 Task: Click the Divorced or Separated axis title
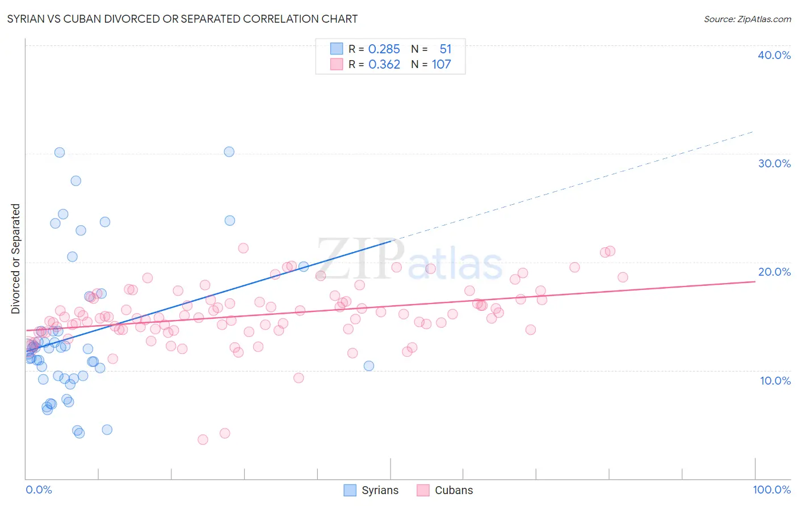click(15, 259)
